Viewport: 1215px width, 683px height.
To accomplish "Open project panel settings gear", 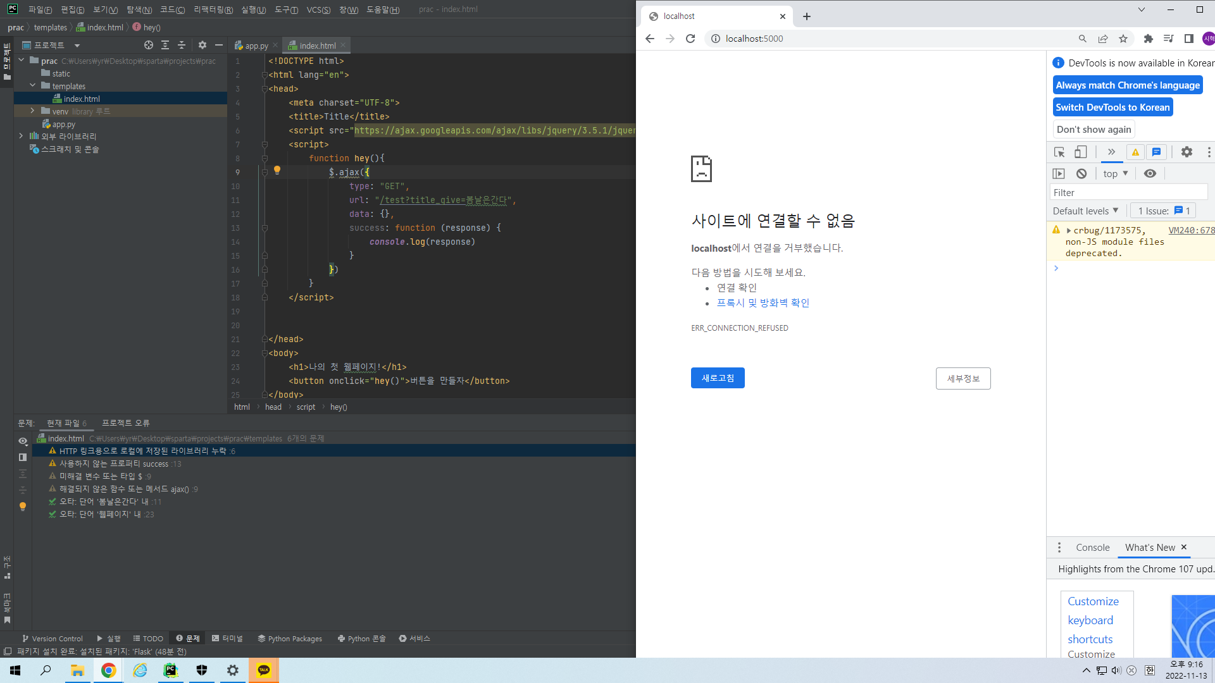I will click(202, 45).
